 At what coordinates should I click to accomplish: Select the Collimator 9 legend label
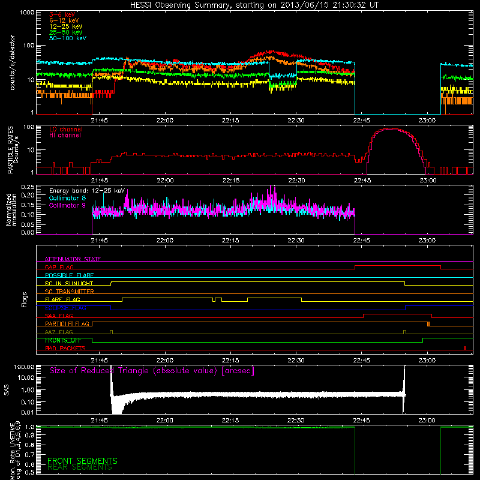click(67, 205)
